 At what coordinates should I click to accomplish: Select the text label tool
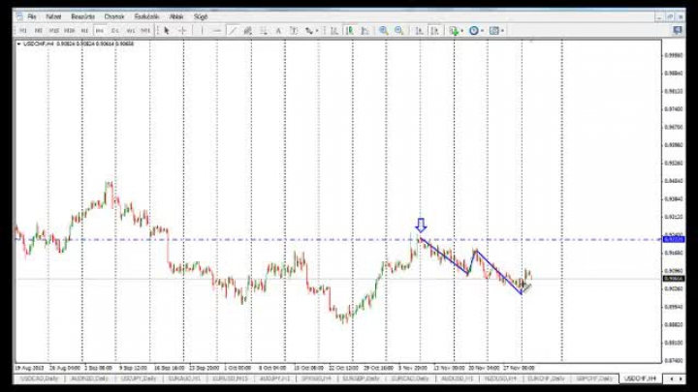(x=279, y=31)
